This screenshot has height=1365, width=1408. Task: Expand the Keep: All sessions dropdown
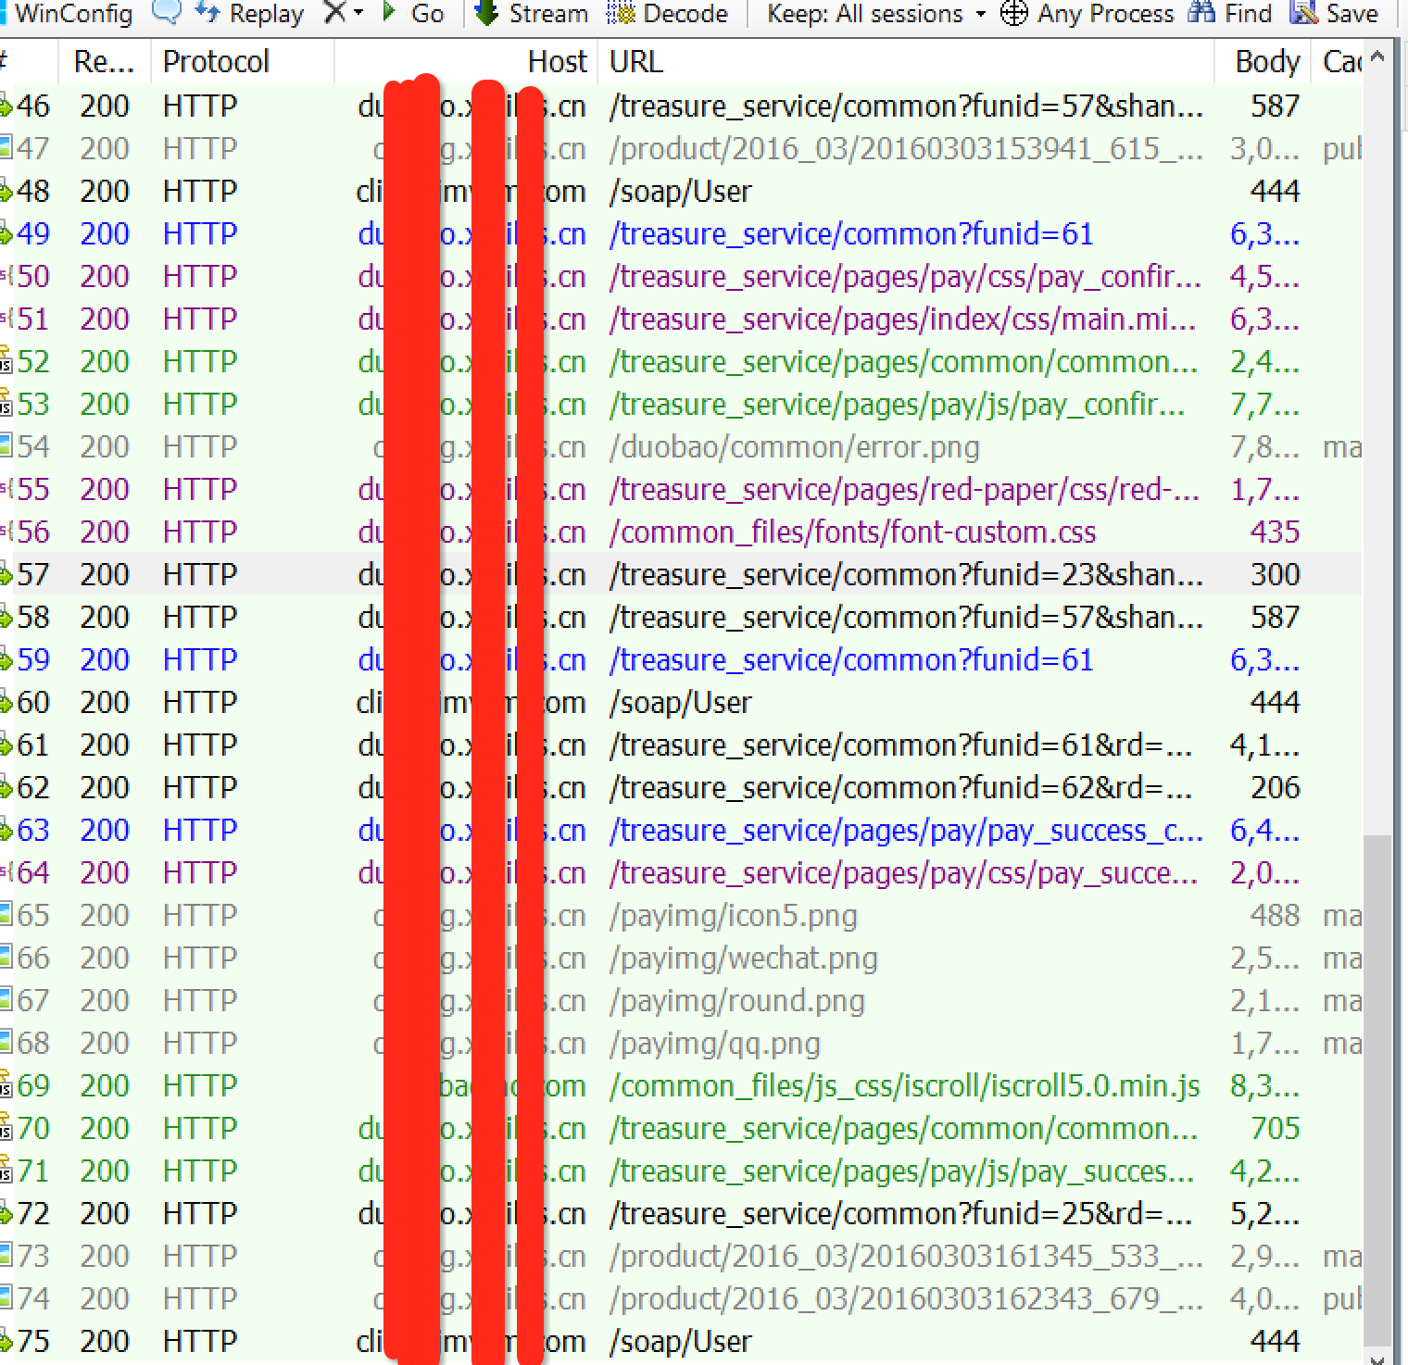coord(875,13)
